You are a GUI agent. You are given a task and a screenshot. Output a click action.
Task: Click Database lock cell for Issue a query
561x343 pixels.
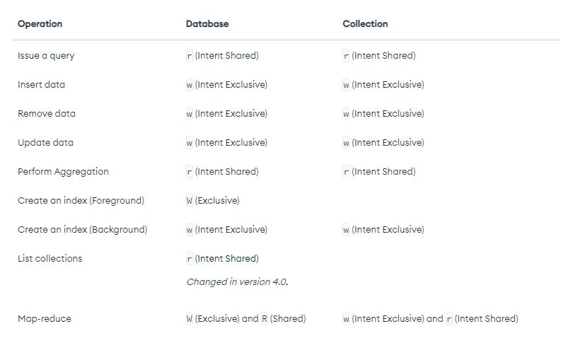tap(222, 56)
